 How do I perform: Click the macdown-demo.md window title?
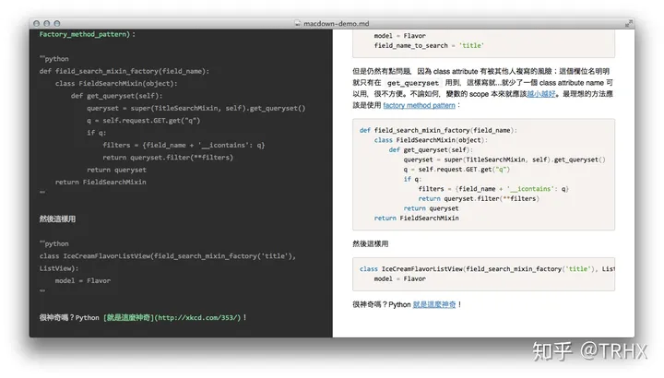(x=337, y=24)
